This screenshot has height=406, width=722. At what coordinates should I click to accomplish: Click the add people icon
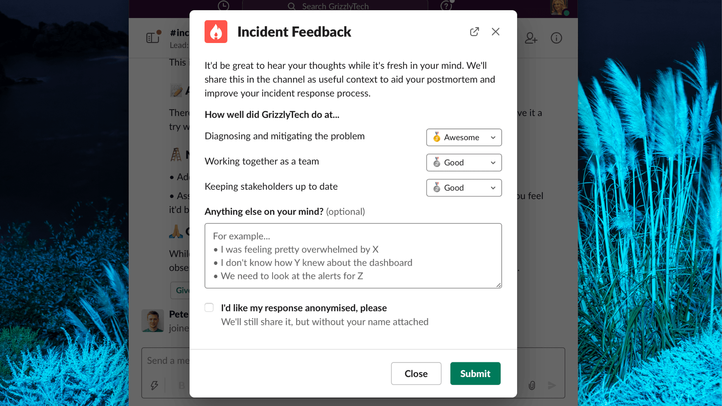click(x=531, y=38)
